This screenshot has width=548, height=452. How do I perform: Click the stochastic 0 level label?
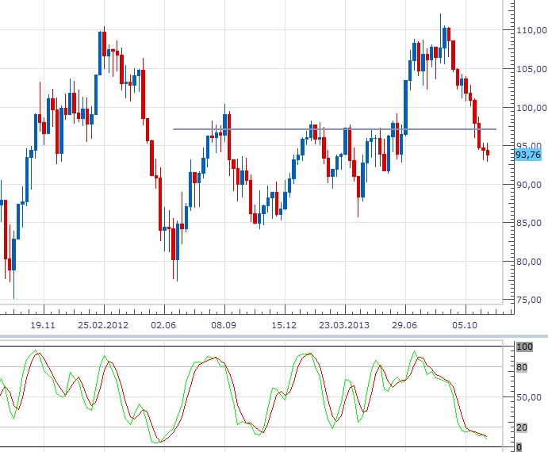coord(519,447)
